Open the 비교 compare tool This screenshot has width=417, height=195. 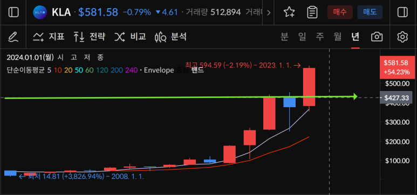pyautogui.click(x=130, y=37)
